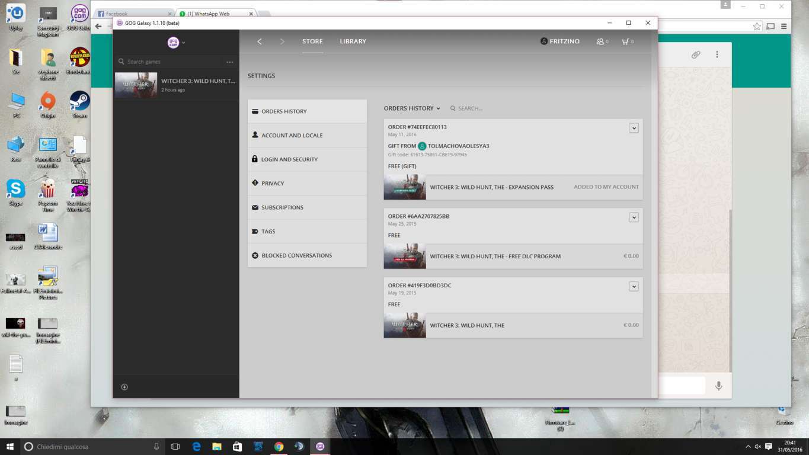Click WhatsApp attach paperclip icon
Viewport: 809px width, 455px height.
(696, 55)
